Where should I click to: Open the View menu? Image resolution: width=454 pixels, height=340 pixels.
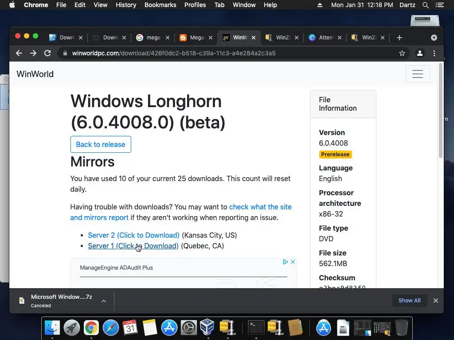coord(101,5)
